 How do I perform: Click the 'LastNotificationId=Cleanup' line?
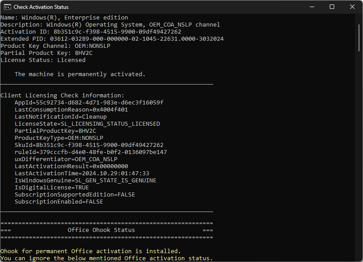click(x=61, y=117)
